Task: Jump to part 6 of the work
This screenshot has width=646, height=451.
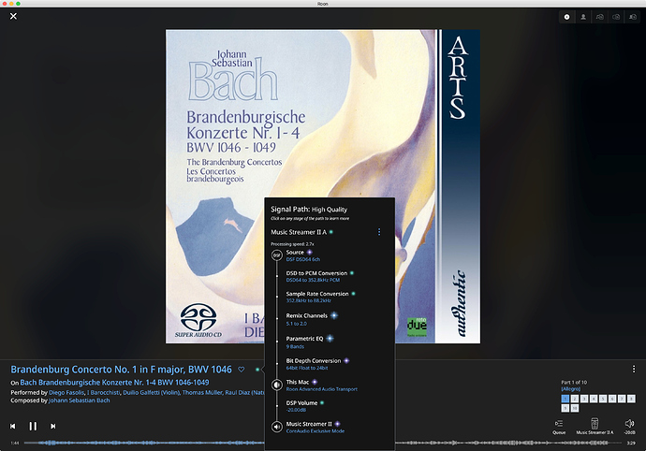Action: pyautogui.click(x=612, y=399)
